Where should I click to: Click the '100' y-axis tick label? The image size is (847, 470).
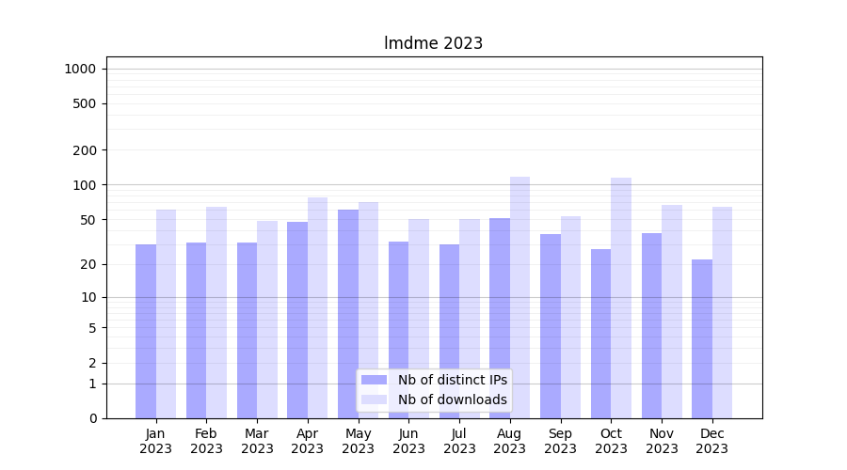(x=85, y=185)
